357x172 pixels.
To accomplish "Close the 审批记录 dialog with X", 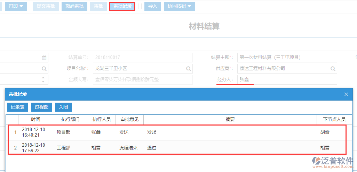I will pyautogui.click(x=346, y=94).
